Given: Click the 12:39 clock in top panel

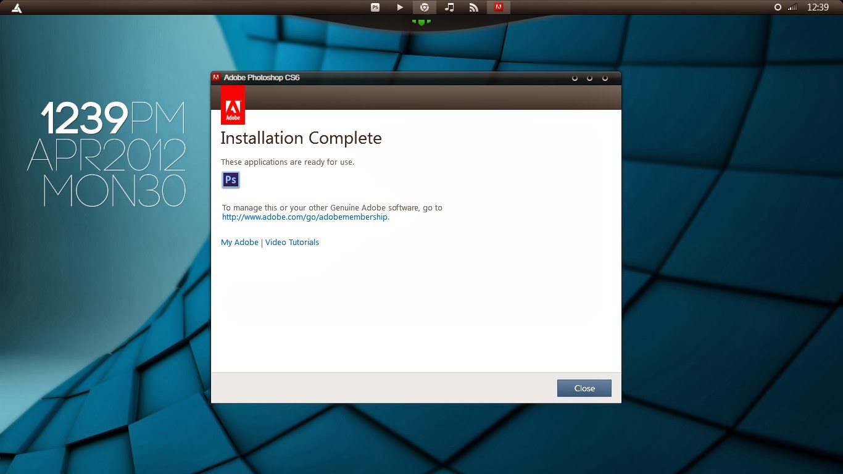Looking at the screenshot, I should [x=818, y=7].
